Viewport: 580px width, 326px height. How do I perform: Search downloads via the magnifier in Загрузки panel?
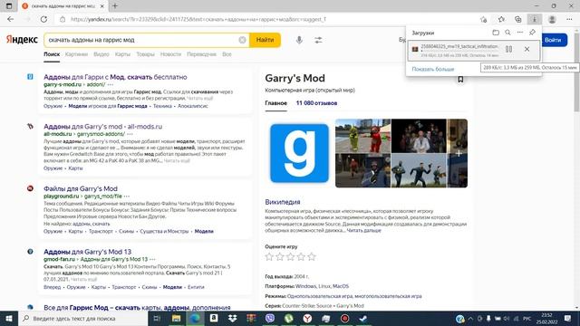pos(507,33)
